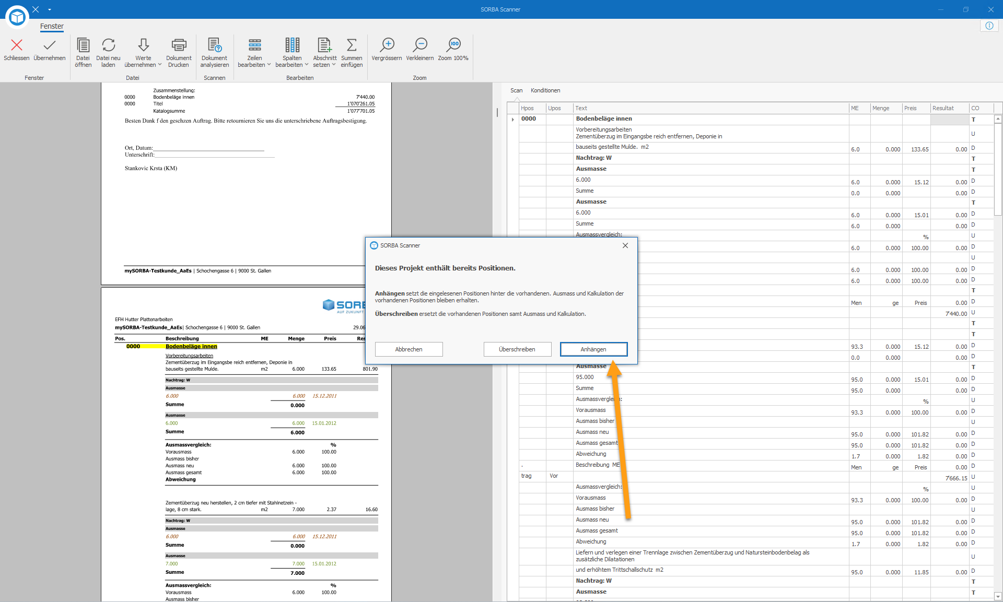Click the vertical scrollbar thumb of the grid

click(x=998, y=170)
